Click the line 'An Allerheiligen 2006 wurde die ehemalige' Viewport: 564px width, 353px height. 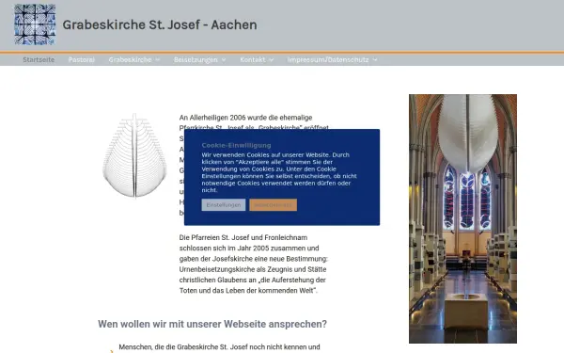[245, 118]
